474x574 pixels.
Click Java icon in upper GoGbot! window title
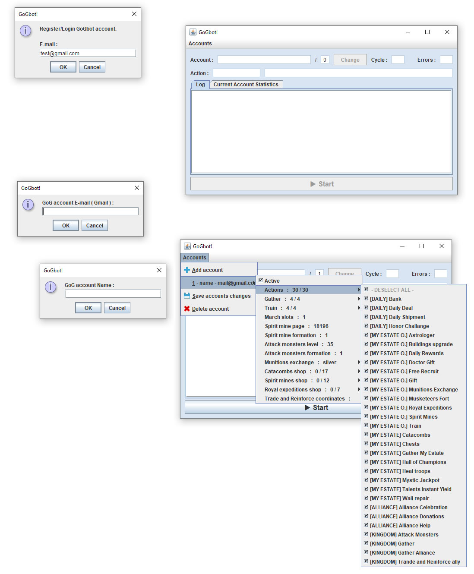(x=193, y=32)
